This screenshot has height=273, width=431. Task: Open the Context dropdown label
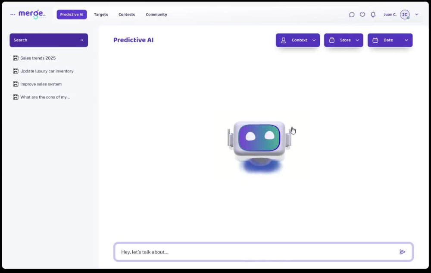[300, 40]
